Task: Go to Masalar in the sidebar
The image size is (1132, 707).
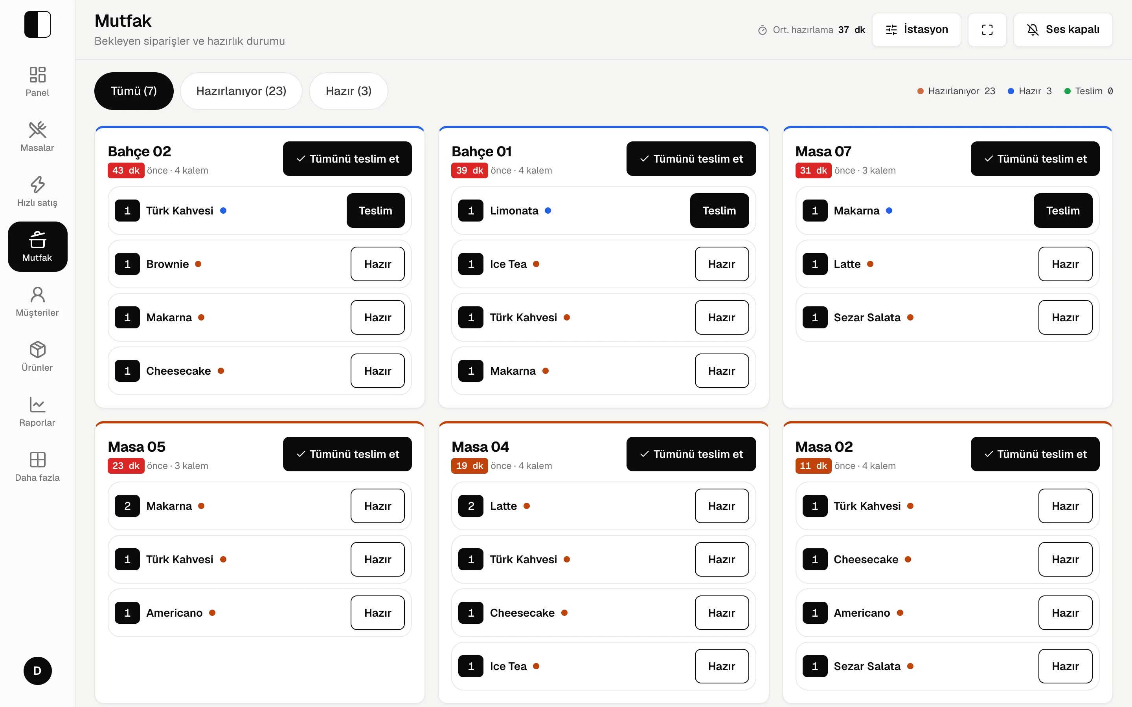Action: click(37, 137)
